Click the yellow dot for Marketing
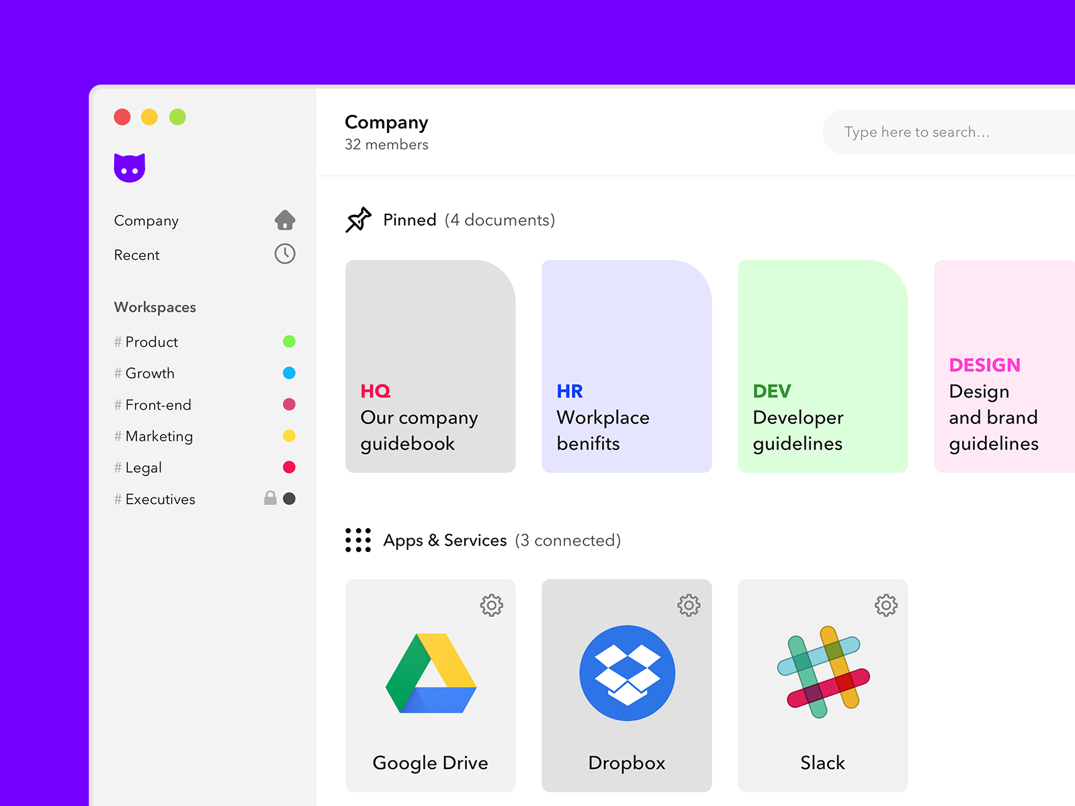The image size is (1075, 806). 290,436
